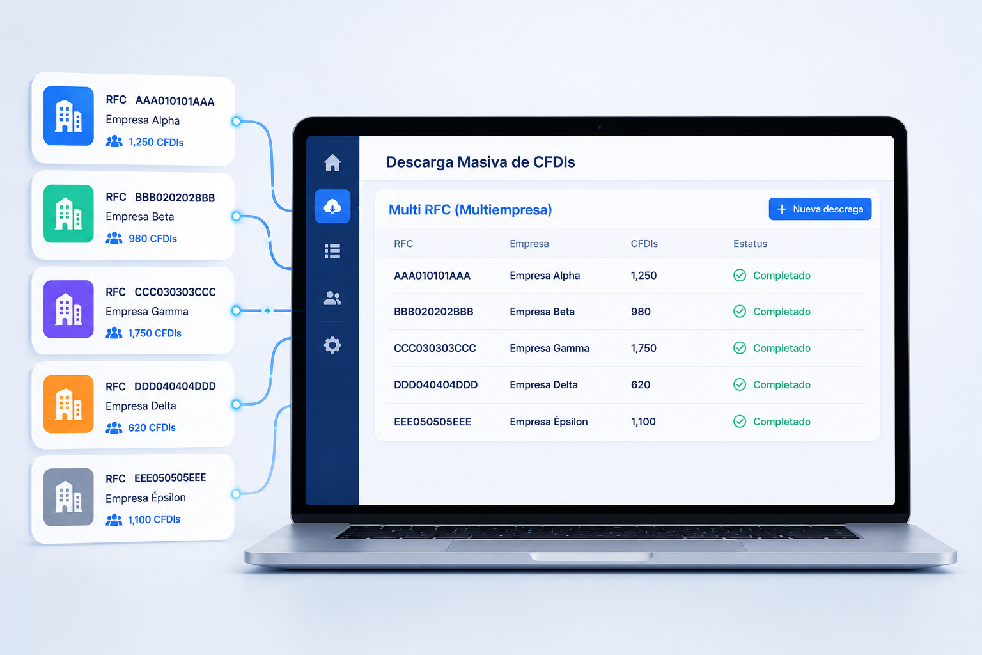Click the gray building icon for Empresa Épsilon
This screenshot has width=982, height=655.
[x=68, y=497]
